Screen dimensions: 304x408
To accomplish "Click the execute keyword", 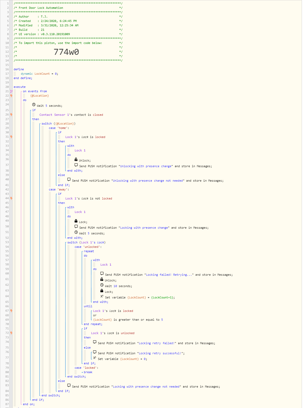I will [x=20, y=87].
